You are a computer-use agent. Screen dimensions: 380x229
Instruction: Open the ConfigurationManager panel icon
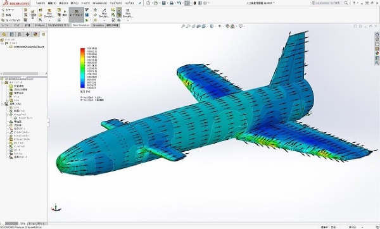[x=20, y=34]
